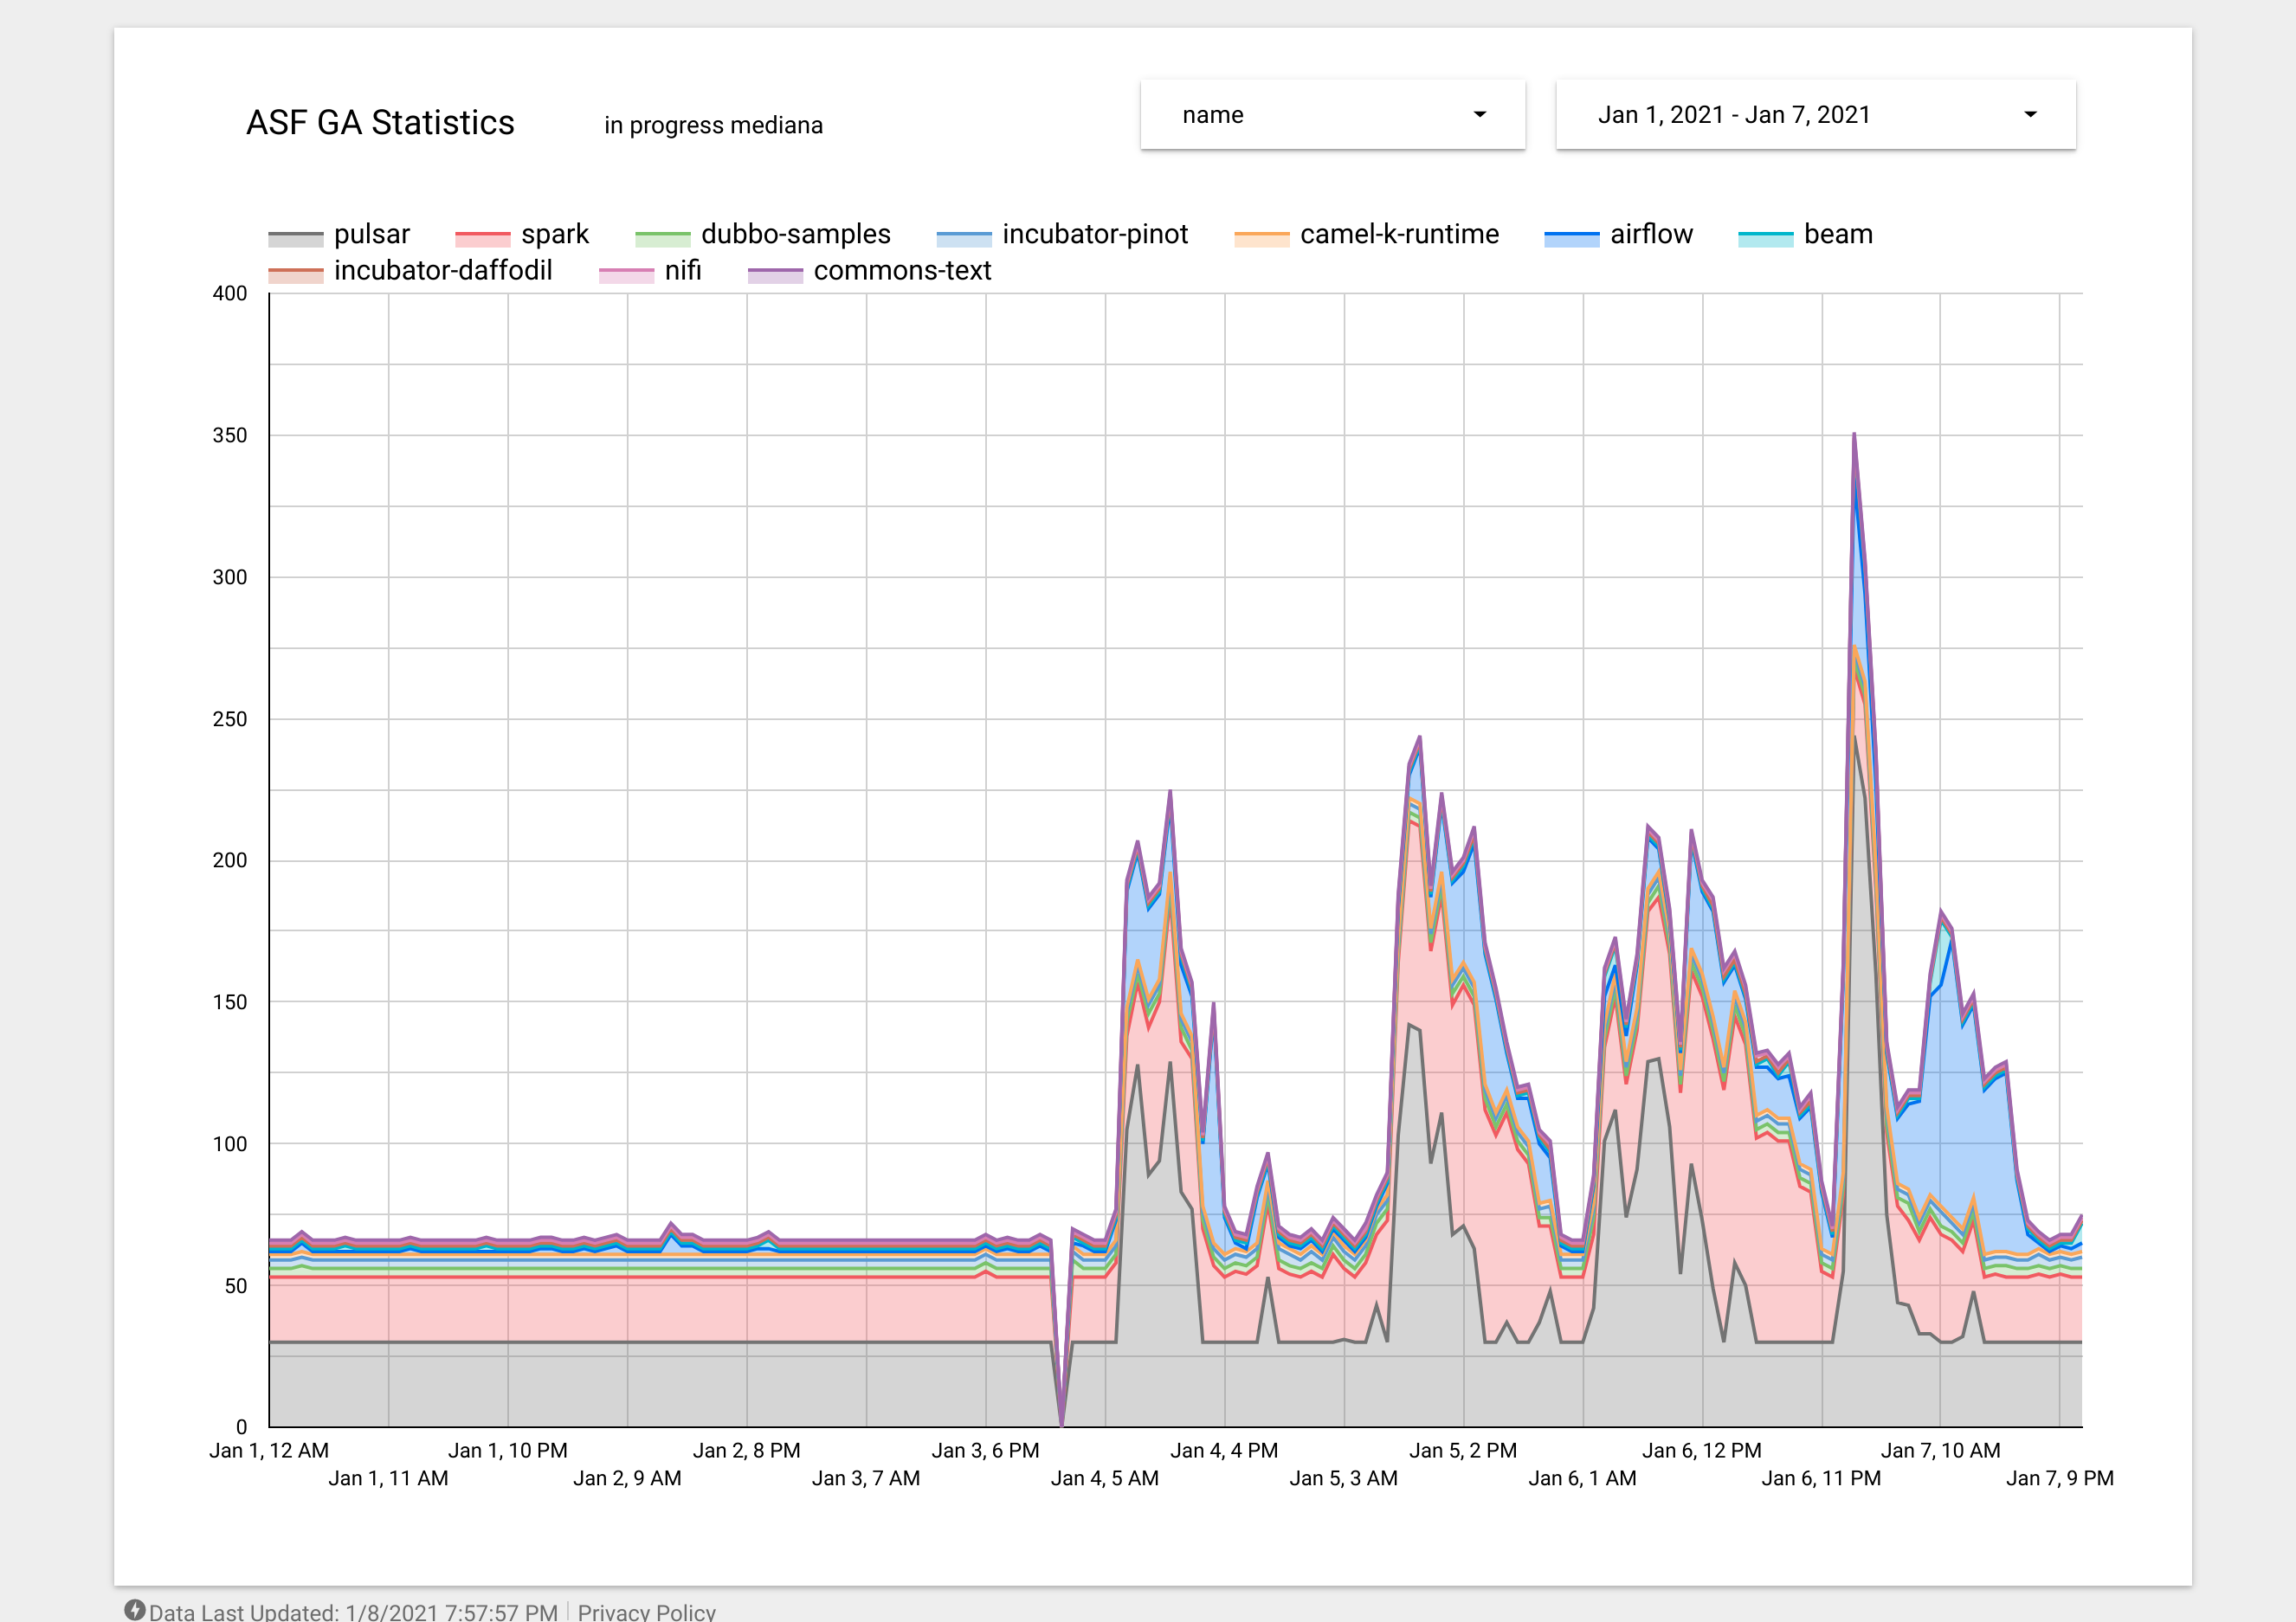Toggle the spark series in legend

(x=554, y=234)
